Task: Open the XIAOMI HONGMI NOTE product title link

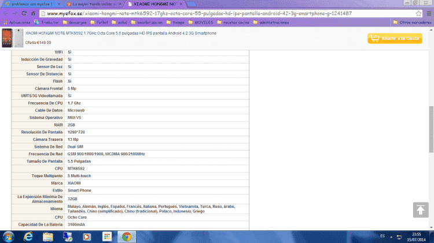Action: tap(121, 33)
